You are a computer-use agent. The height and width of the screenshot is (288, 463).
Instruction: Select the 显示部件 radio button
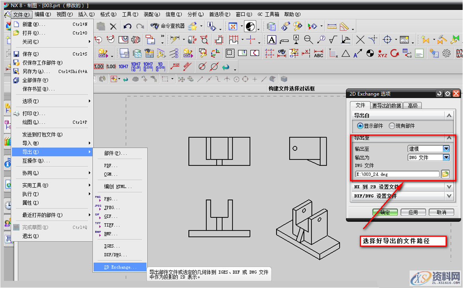(x=360, y=126)
